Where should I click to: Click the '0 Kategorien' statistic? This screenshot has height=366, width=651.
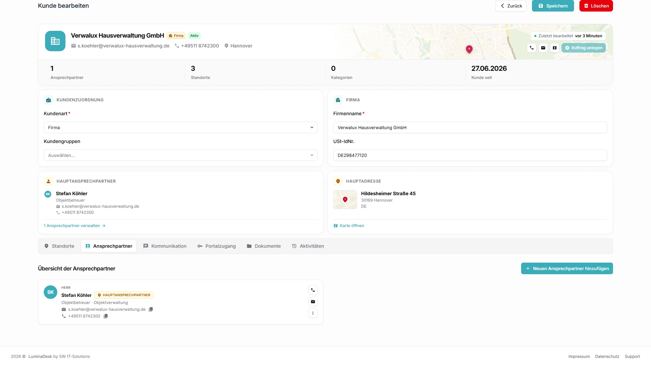[342, 73]
